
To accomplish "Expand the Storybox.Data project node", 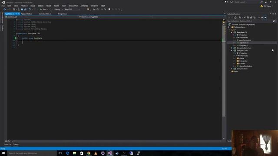I will point(232,69).
